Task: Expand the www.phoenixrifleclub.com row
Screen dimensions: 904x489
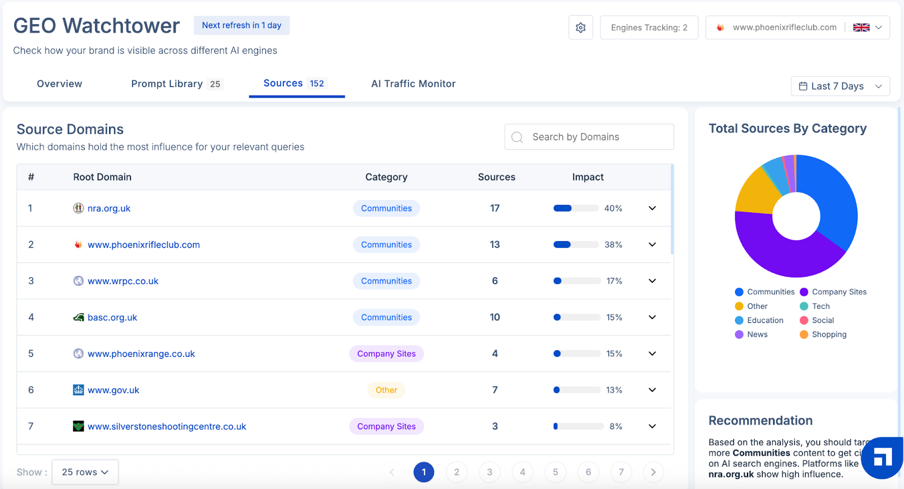Action: click(652, 244)
